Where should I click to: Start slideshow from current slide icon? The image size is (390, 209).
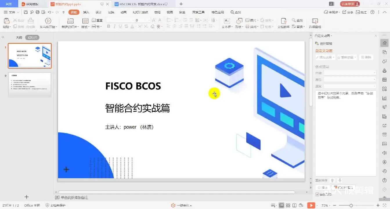tap(48, 21)
